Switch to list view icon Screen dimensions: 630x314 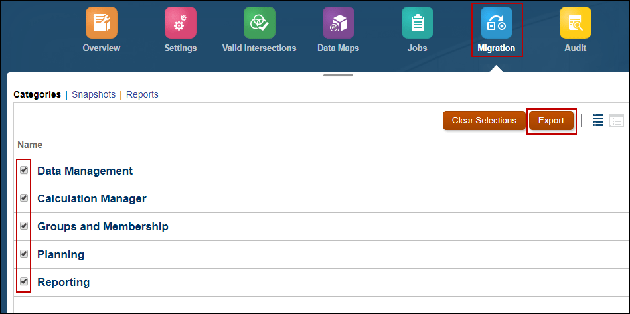point(598,120)
